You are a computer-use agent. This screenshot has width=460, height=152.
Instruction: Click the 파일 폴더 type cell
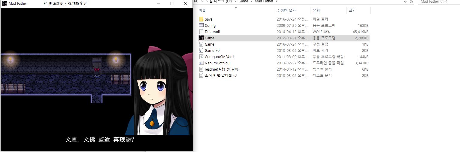(x=320, y=19)
